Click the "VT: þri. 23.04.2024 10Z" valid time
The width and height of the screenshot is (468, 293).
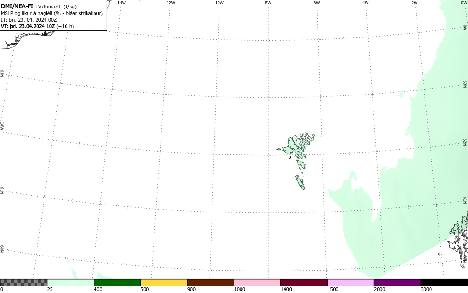click(28, 26)
